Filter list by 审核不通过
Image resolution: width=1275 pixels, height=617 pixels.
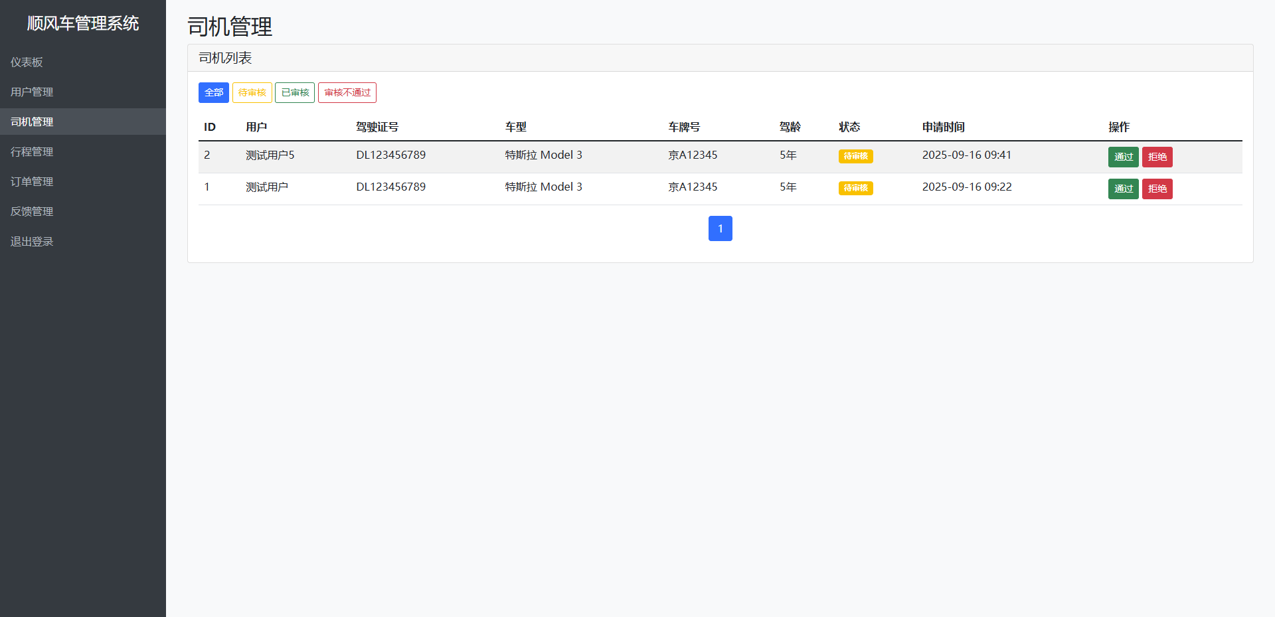(x=347, y=92)
